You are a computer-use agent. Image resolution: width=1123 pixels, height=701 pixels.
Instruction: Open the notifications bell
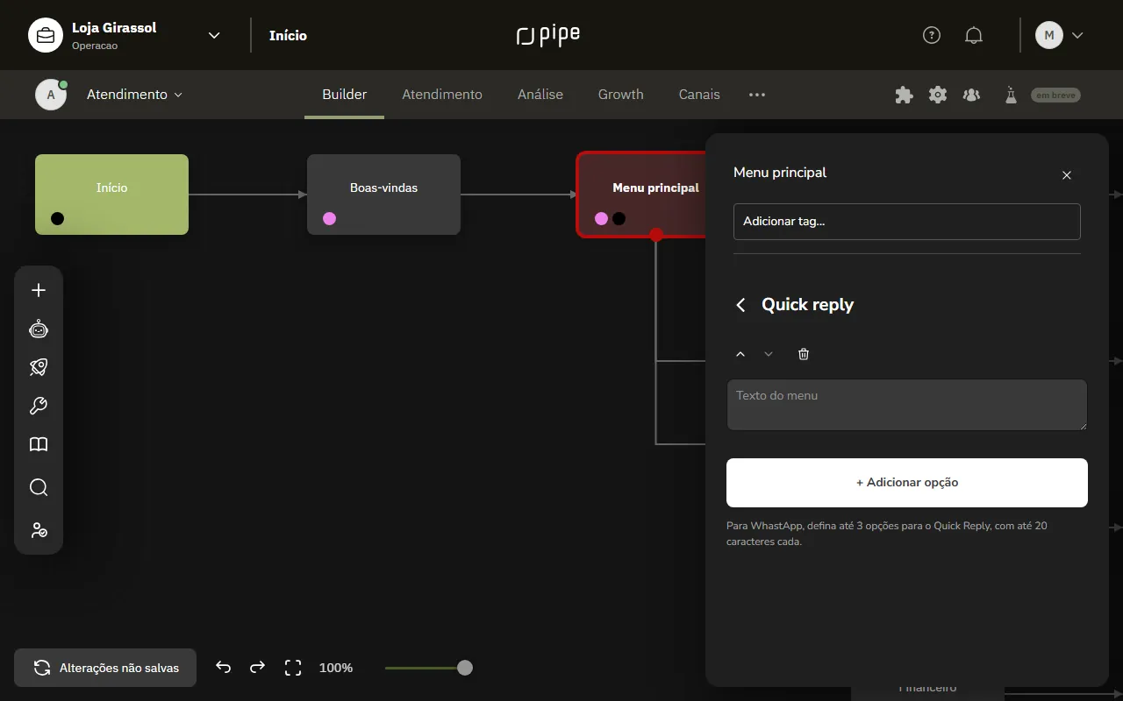[x=974, y=35]
